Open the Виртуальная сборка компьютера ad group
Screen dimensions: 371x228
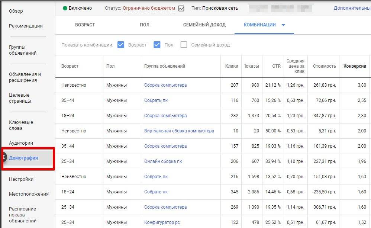tap(179, 131)
